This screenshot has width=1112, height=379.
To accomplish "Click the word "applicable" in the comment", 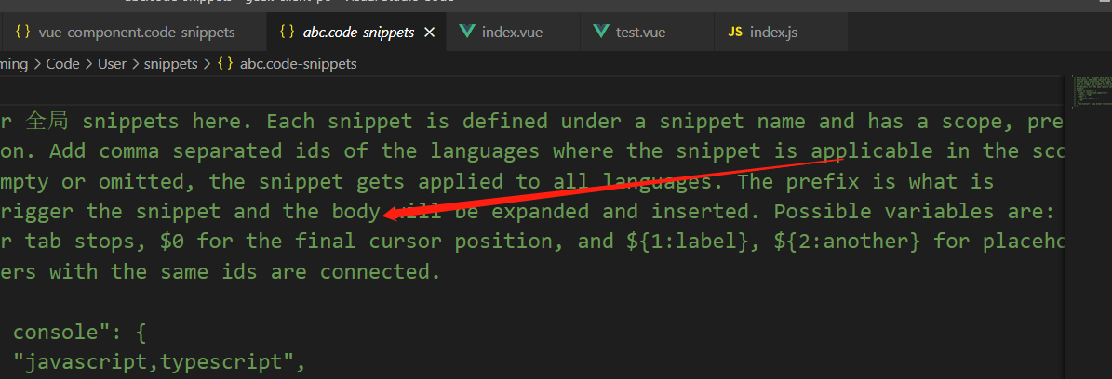I will (x=872, y=150).
